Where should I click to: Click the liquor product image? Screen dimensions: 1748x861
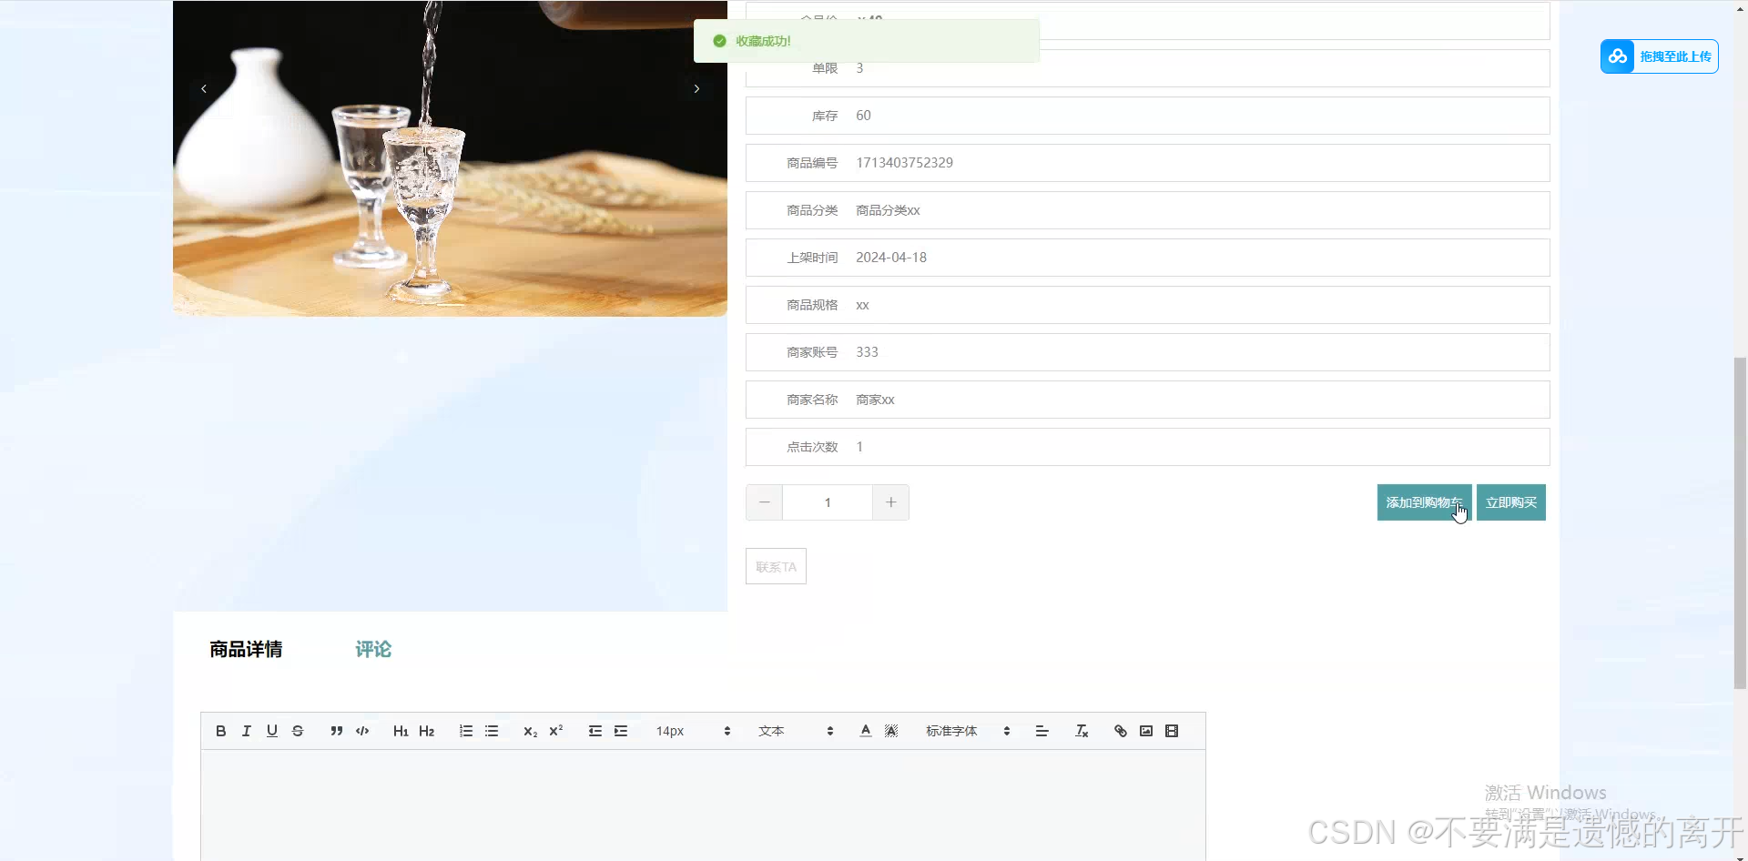click(x=450, y=158)
